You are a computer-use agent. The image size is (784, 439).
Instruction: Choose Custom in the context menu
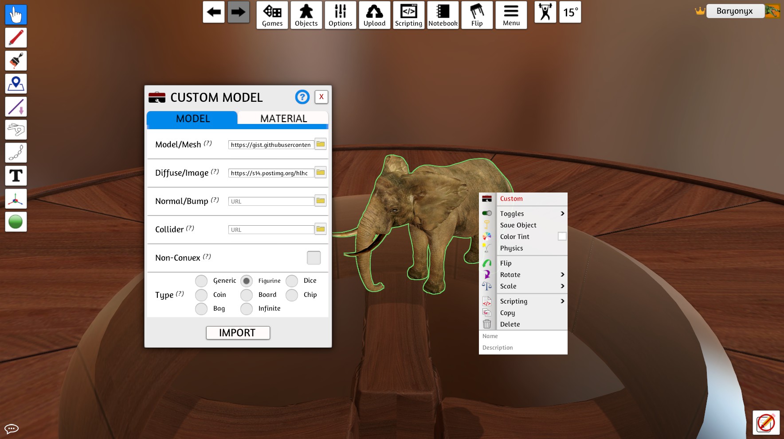523,199
